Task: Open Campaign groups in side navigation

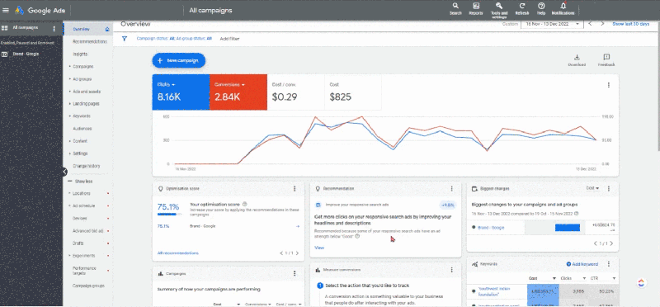Action: [x=88, y=286]
